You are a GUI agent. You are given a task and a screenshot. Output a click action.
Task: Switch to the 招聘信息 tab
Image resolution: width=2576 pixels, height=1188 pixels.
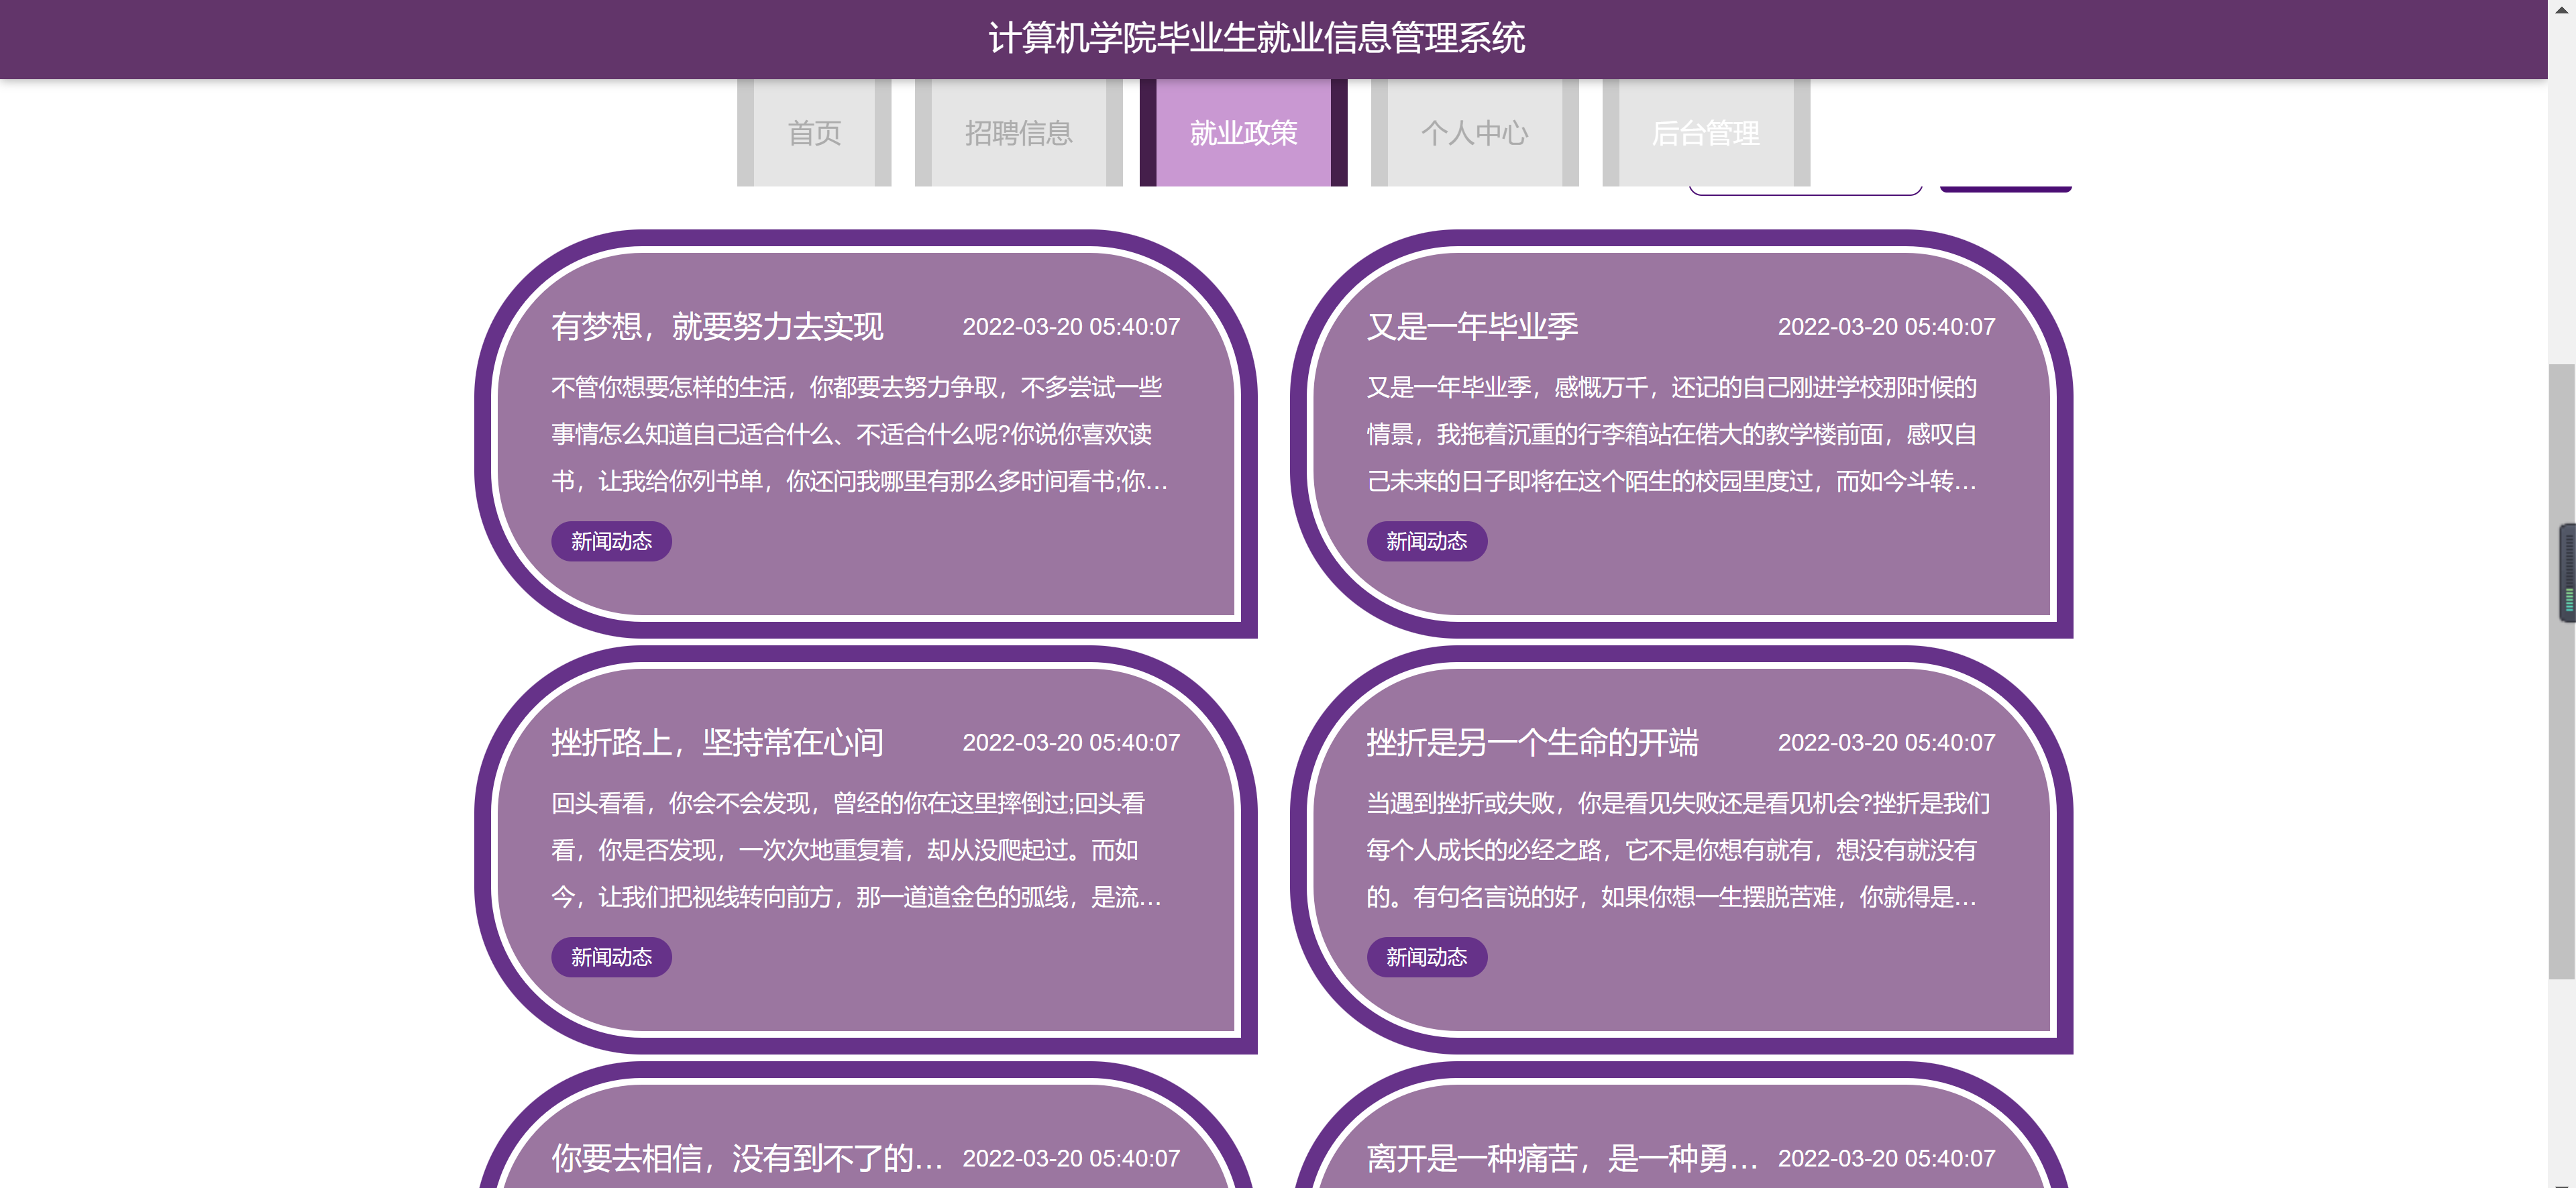(x=1018, y=133)
